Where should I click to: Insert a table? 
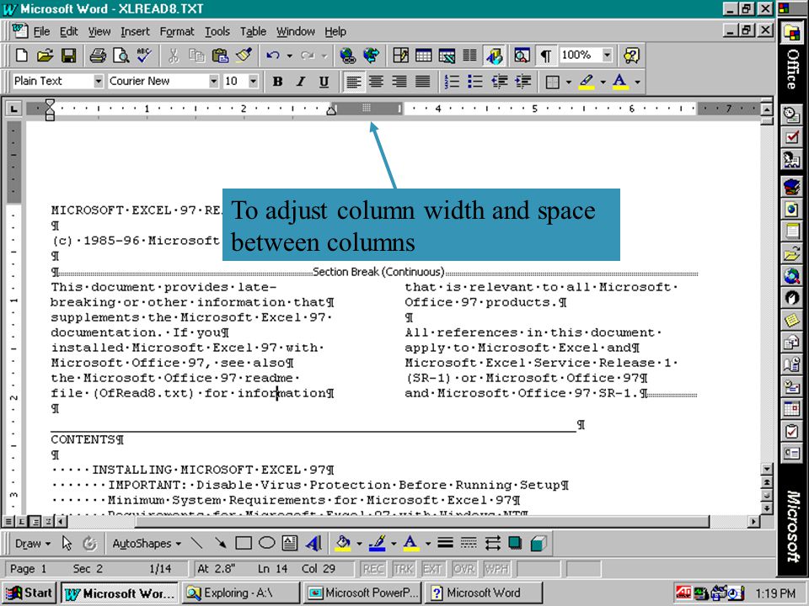point(424,56)
